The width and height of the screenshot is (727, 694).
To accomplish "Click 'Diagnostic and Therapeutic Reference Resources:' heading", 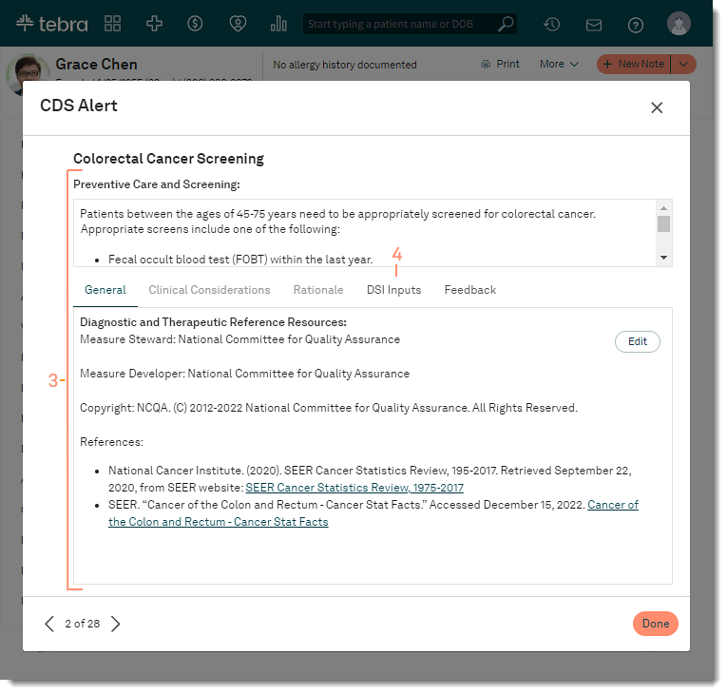I will pos(213,322).
